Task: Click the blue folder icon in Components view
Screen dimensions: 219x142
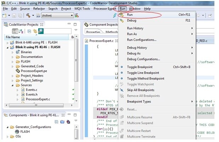Action: [62, 122]
